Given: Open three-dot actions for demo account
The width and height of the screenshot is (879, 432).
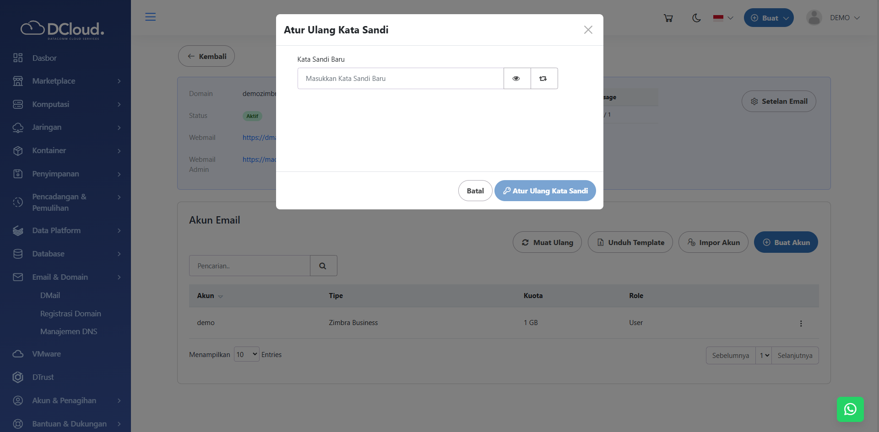Looking at the screenshot, I should pos(801,323).
